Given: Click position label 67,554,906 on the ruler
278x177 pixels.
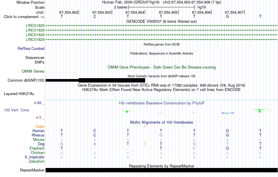Looking at the screenshot, I should click(x=201, y=12).
